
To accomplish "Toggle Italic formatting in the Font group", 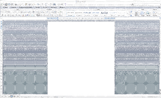I will click(5, 15).
